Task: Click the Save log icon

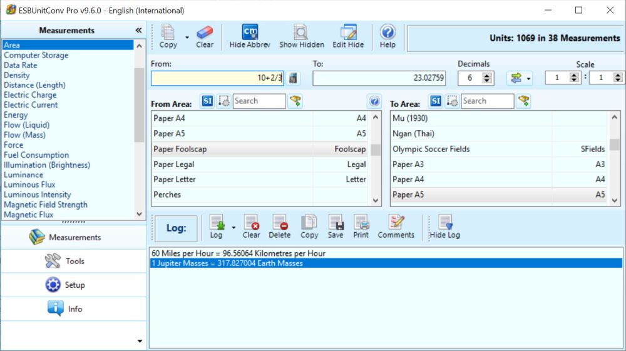Action: point(336,227)
